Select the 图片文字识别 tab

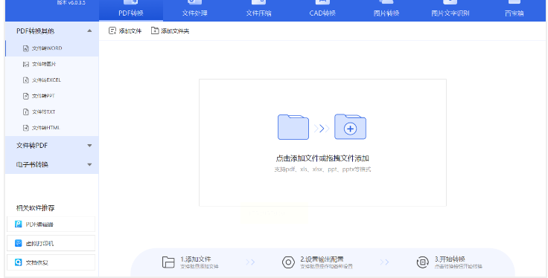(x=450, y=10)
